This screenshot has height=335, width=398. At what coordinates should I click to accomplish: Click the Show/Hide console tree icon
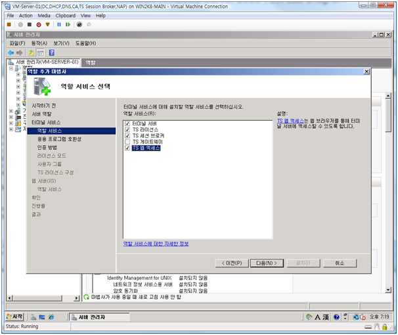point(40,53)
